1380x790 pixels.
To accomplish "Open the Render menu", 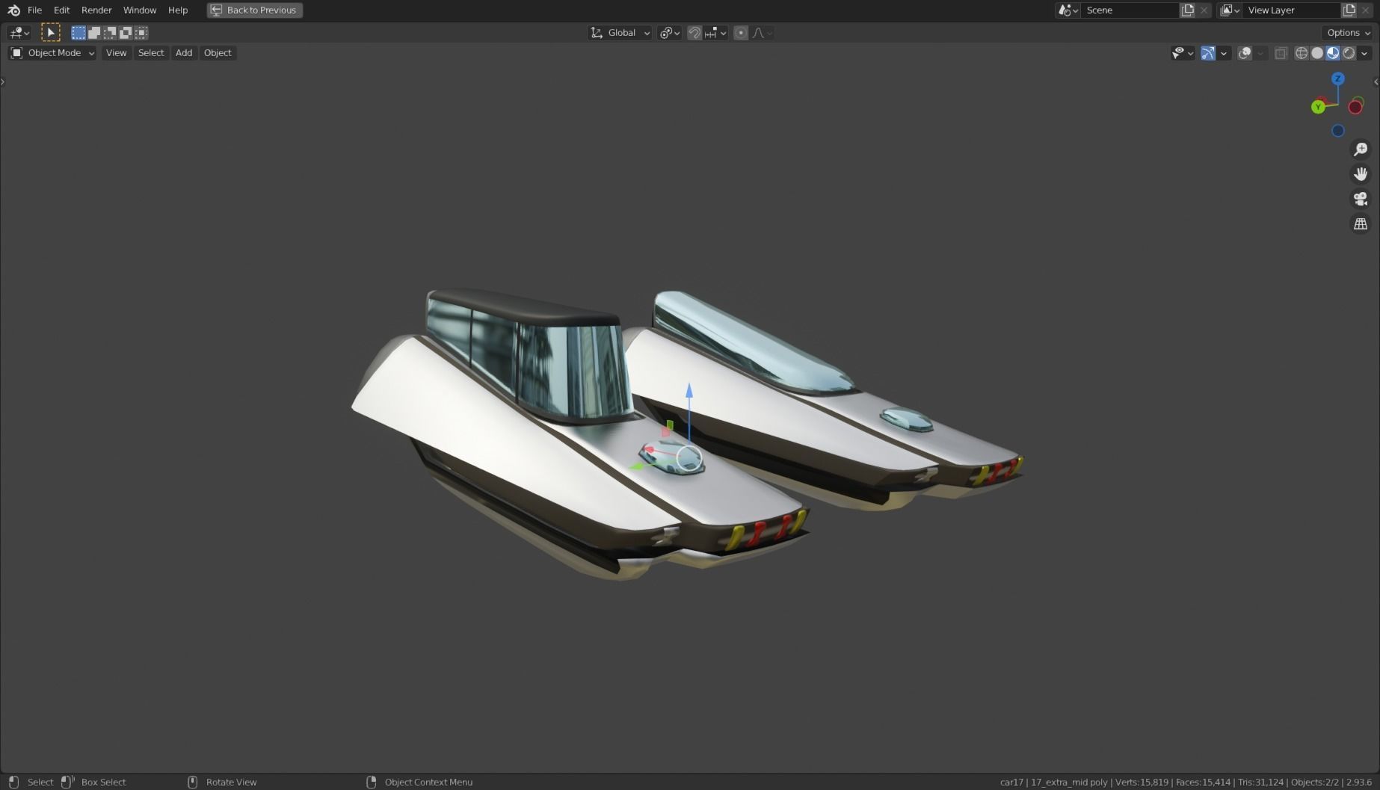I will click(96, 10).
